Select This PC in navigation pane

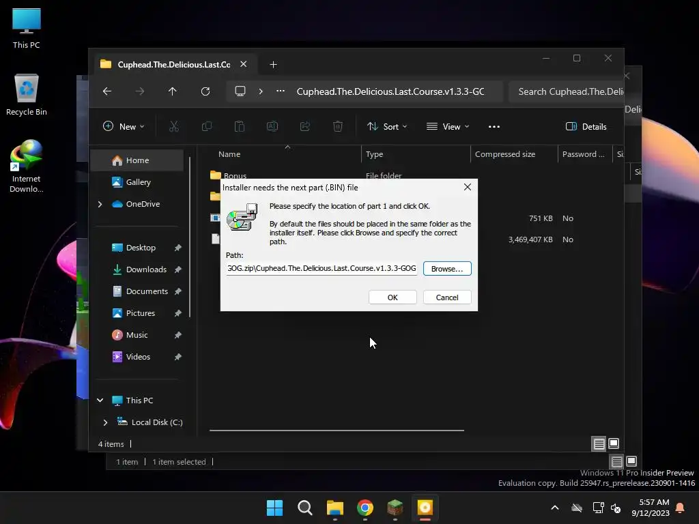pos(139,400)
